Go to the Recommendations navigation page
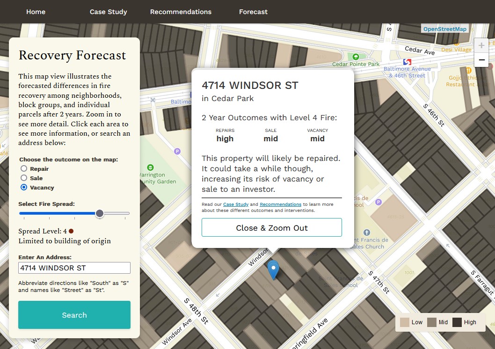This screenshot has height=349, width=495. [181, 12]
